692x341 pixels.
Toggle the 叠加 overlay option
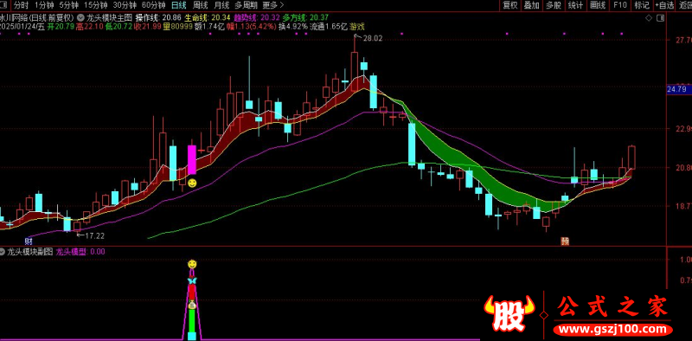click(x=532, y=5)
